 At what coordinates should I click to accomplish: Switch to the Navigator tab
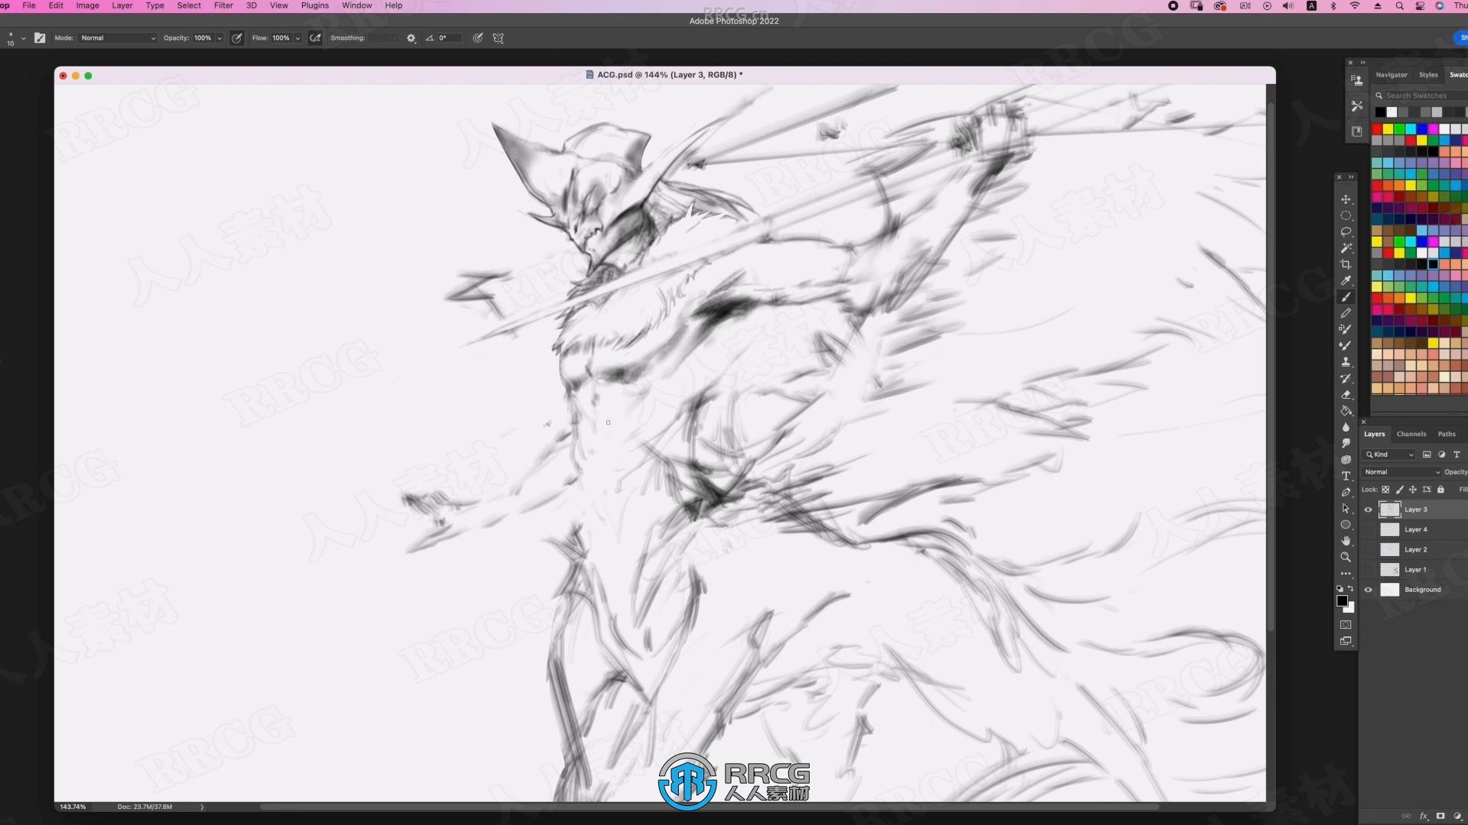(x=1392, y=75)
